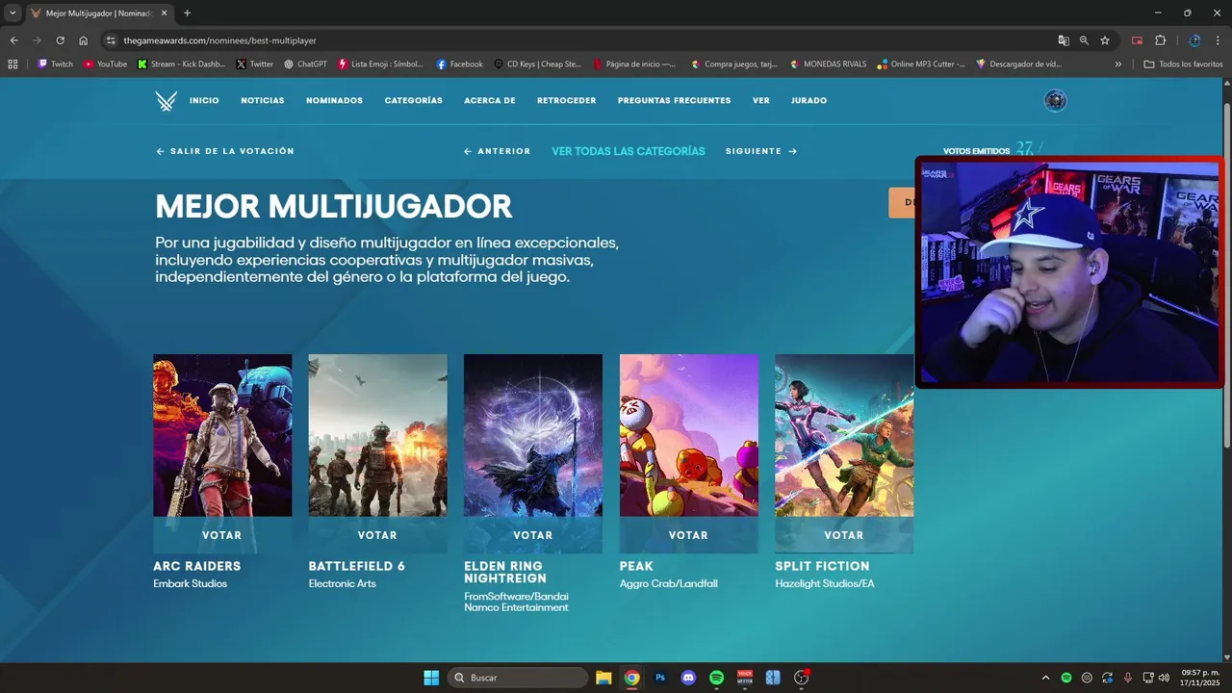
Task: Open Voicemeeter from the taskbar
Action: (744, 678)
